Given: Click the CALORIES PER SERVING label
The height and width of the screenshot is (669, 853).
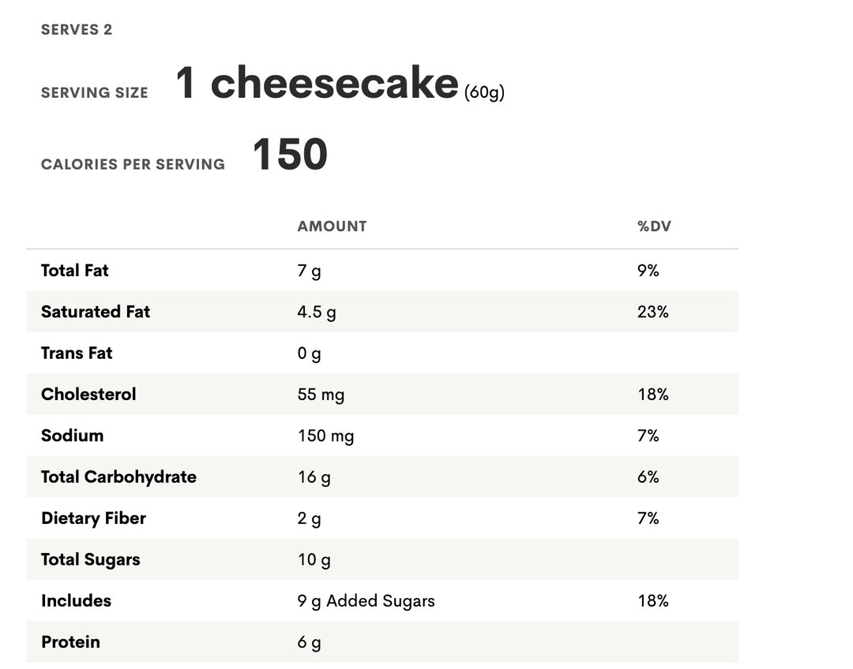Looking at the screenshot, I should point(133,165).
